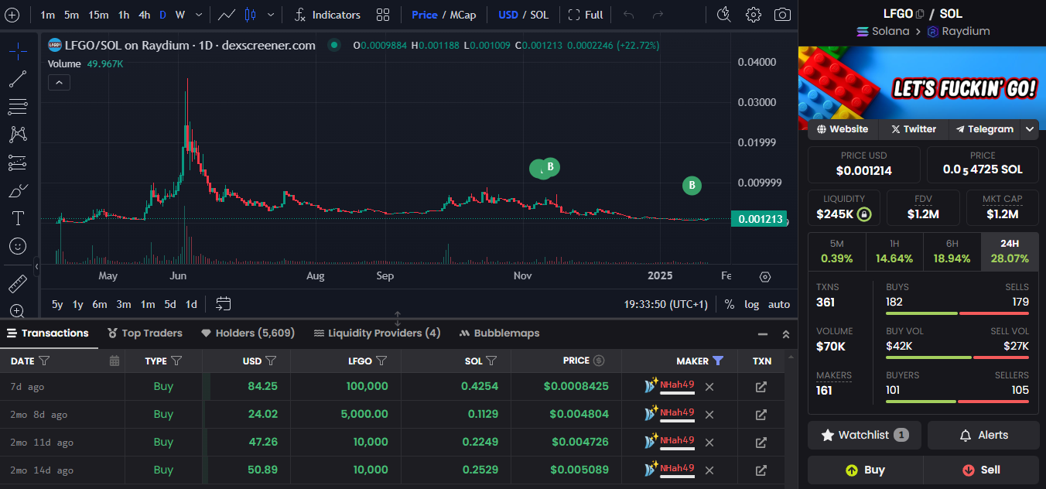Select the XABCD pattern tool
The width and height of the screenshot is (1046, 489).
(x=18, y=135)
